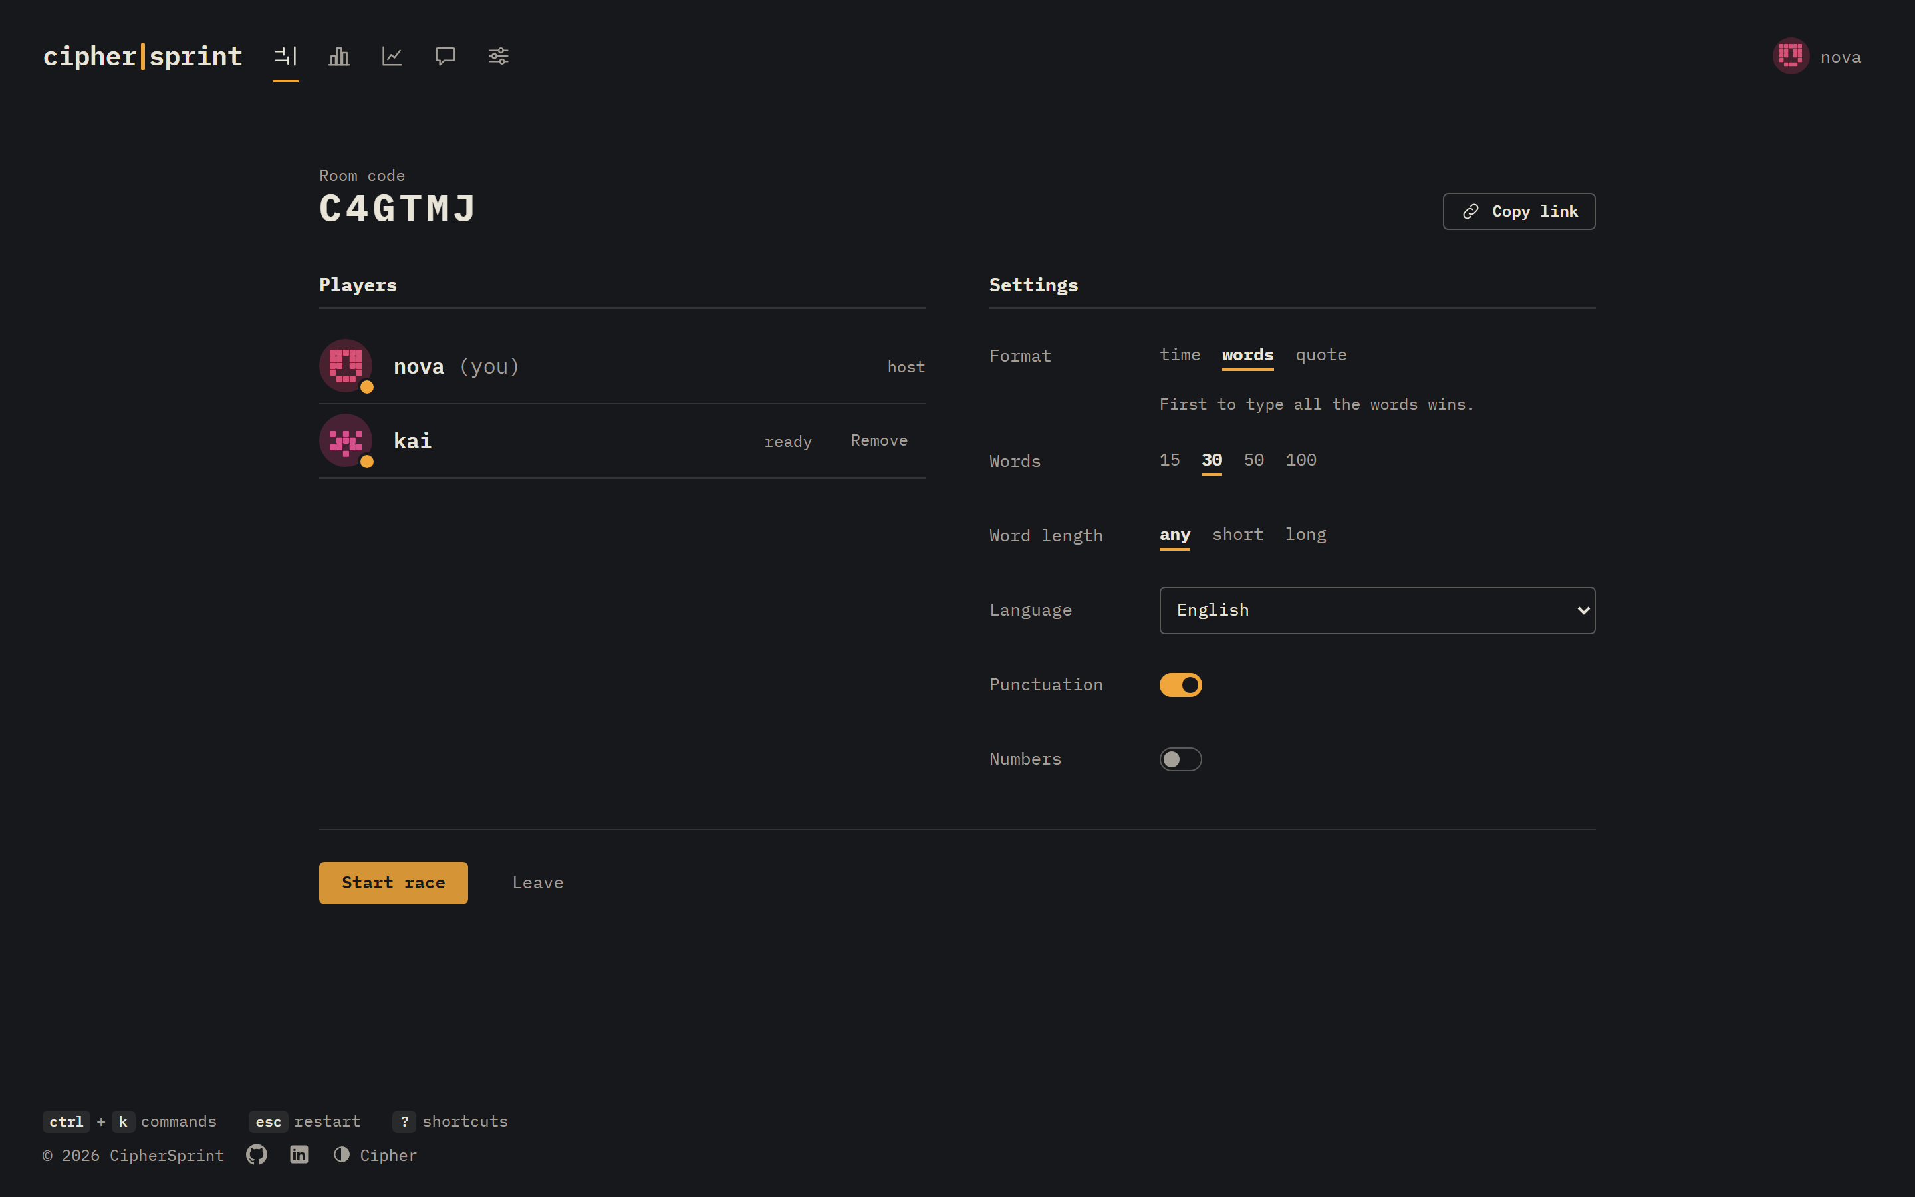This screenshot has width=1915, height=1197.
Task: Click the ? shortcuts hint
Action: click(x=450, y=1121)
